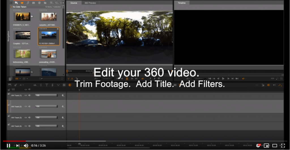Mute the YouTube player volume
The width and height of the screenshot is (290, 150).
26,145
